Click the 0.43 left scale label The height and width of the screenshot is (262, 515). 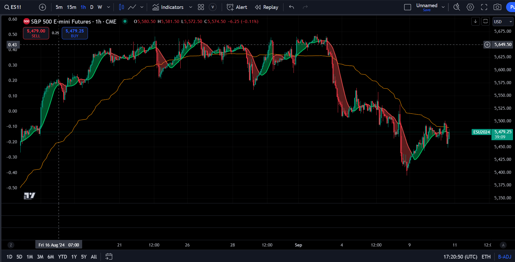click(13, 45)
